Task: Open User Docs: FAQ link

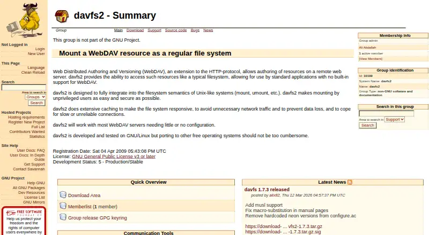Action: click(x=31, y=151)
